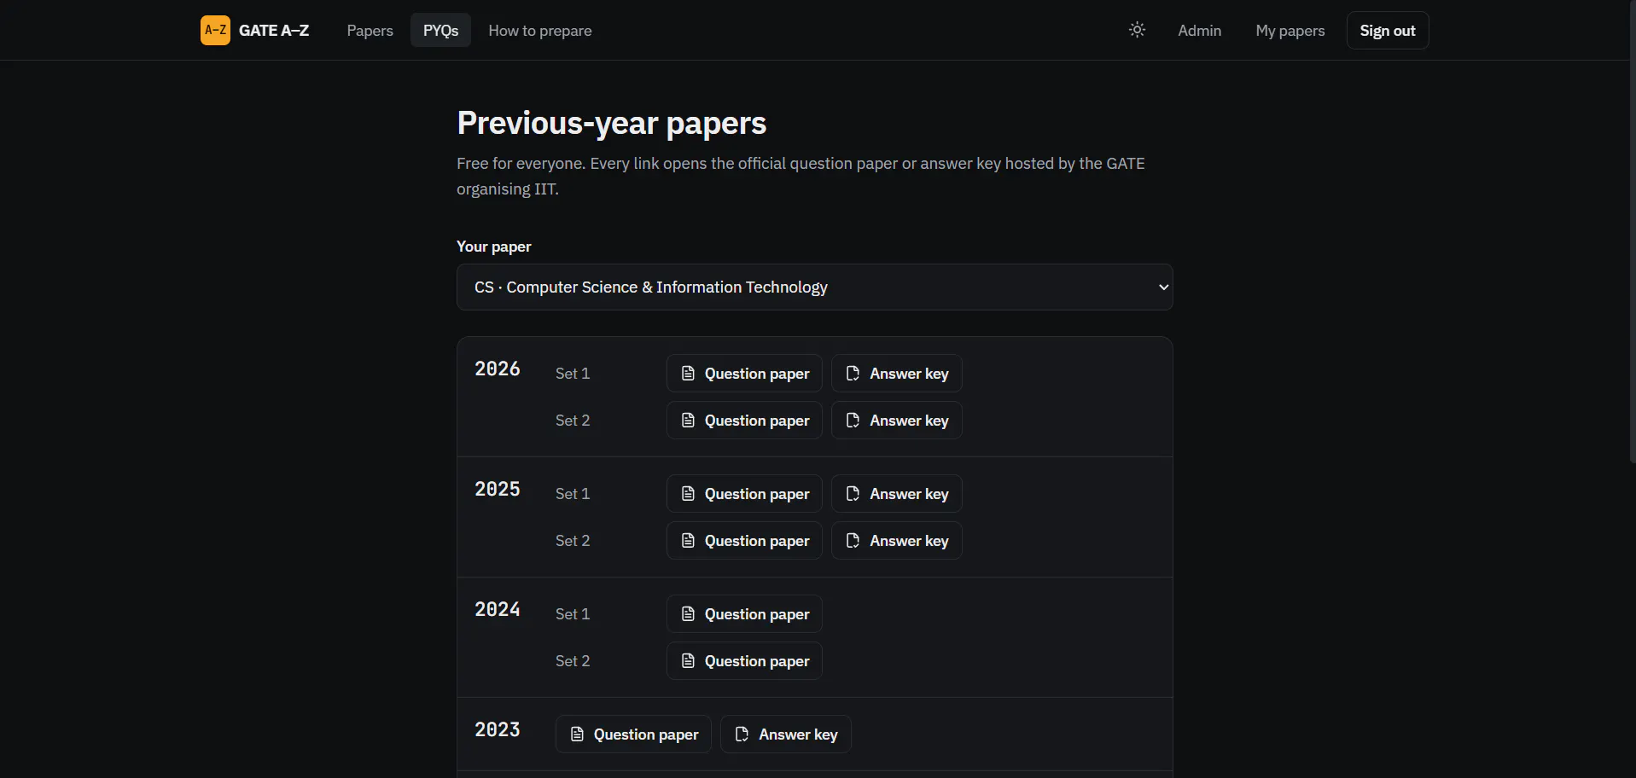Open the Papers nav item
The width and height of the screenshot is (1636, 778).
[370, 31]
